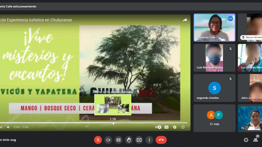This screenshot has width=262, height=147.
Task: Toggle YouTube autoplay switch
Action: coord(158,127)
